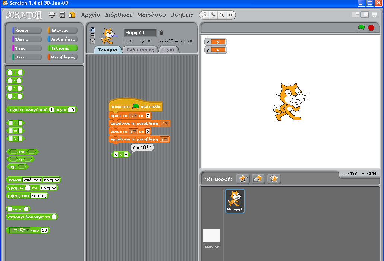Toggle the sprite drag lock icon

[161, 32]
